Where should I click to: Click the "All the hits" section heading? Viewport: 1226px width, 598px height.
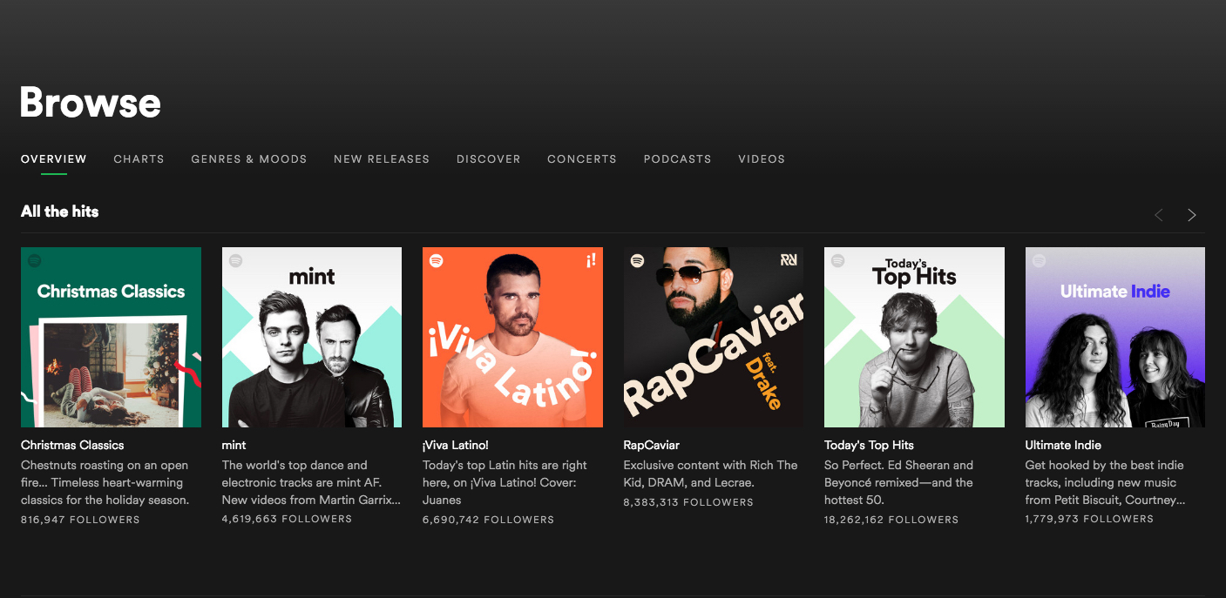pos(60,212)
